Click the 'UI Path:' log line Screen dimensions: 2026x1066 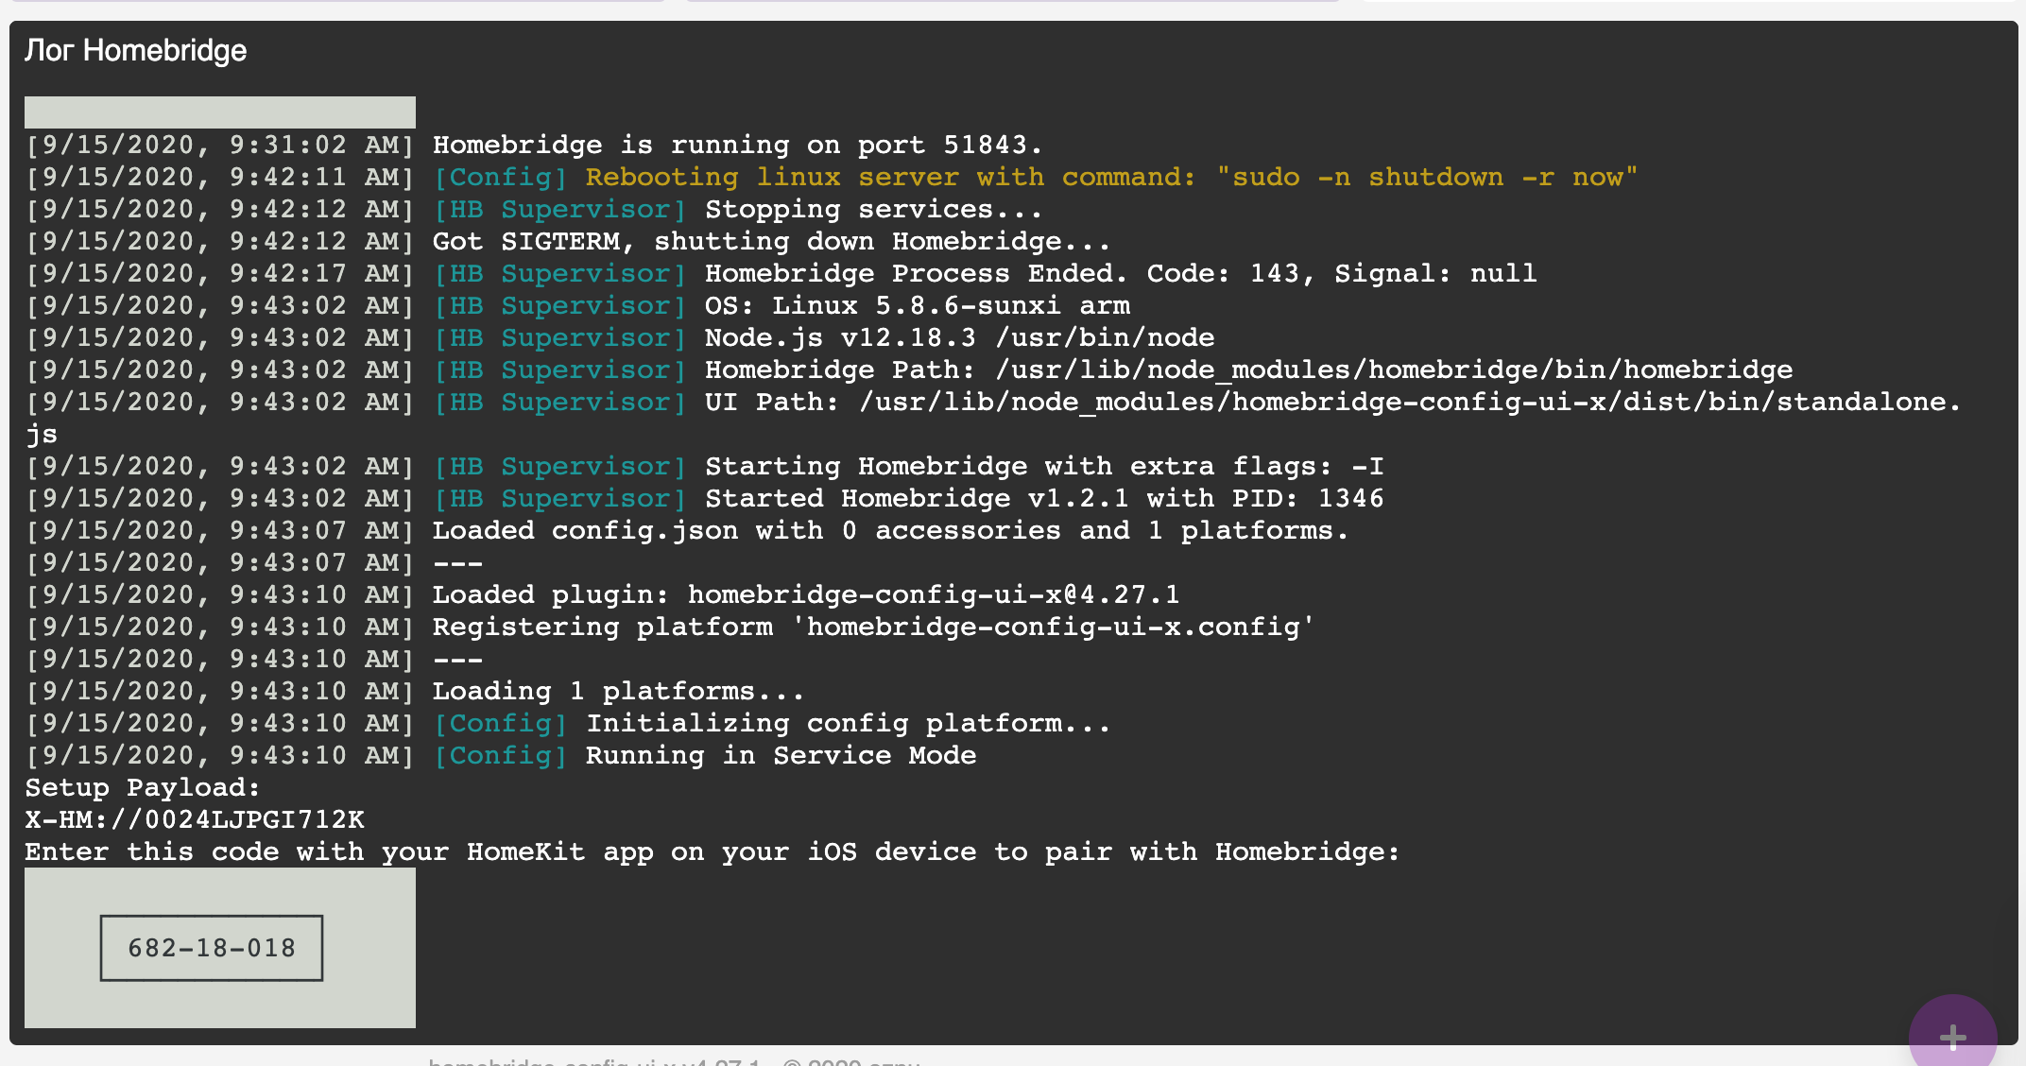click(993, 418)
